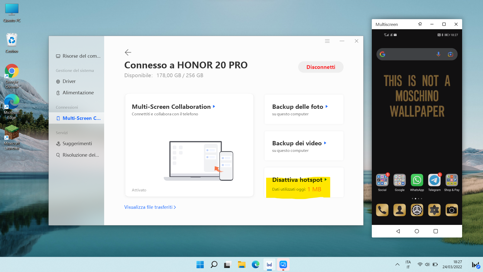Tap the Phone dialer icon

(x=382, y=210)
